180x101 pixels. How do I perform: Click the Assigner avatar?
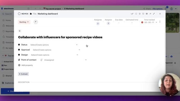(108, 23)
